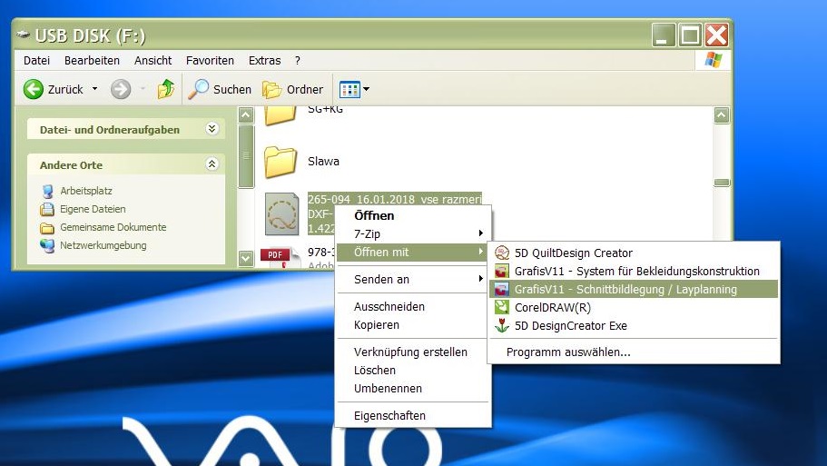The width and height of the screenshot is (827, 466).
Task: Click the Eigene Dateien documents icon
Action: pyautogui.click(x=47, y=210)
